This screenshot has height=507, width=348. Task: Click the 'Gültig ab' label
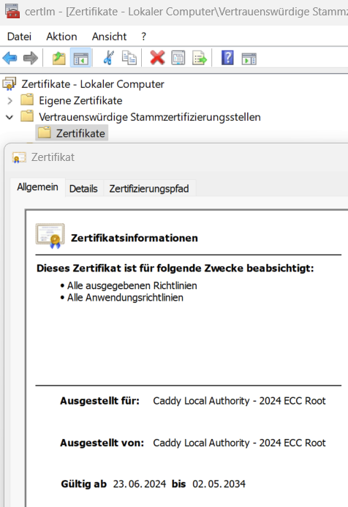pyautogui.click(x=83, y=484)
